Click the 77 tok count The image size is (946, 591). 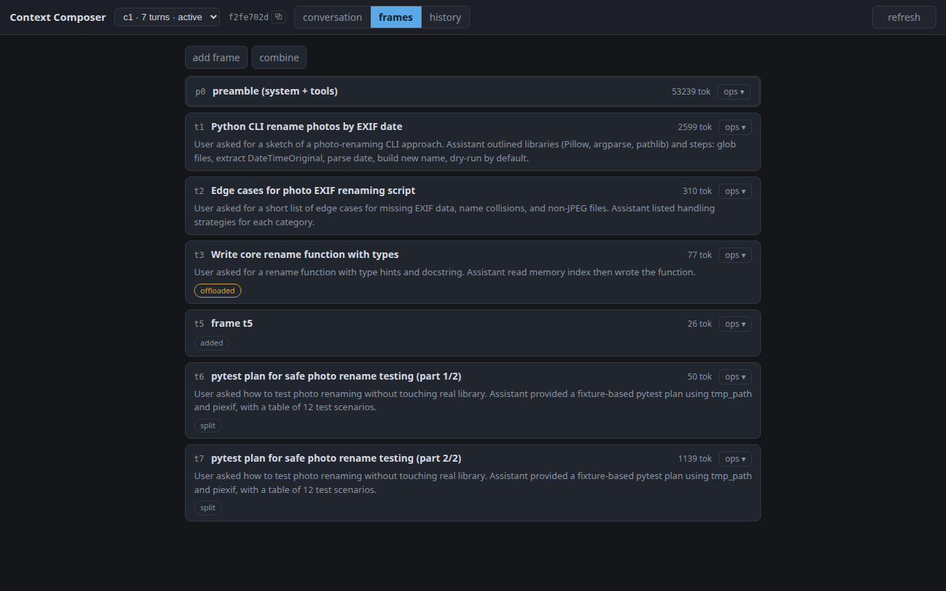(700, 255)
